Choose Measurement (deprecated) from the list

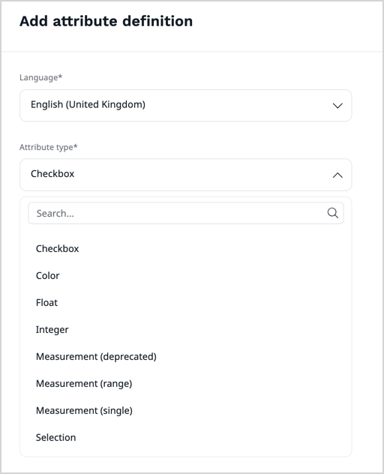[186, 357]
